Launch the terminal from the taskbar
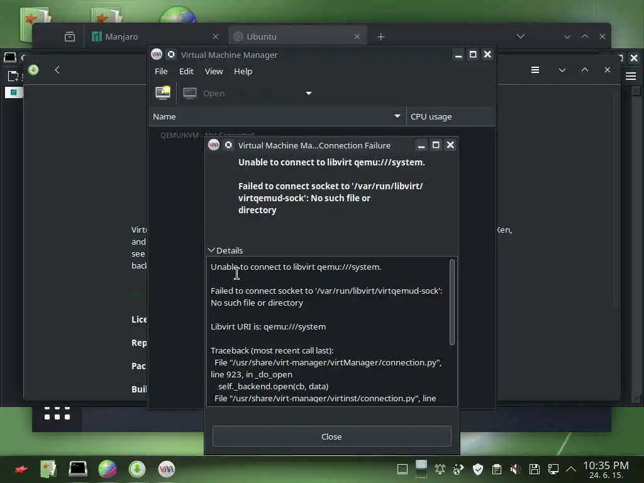Image resolution: width=644 pixels, height=483 pixels. point(77,469)
